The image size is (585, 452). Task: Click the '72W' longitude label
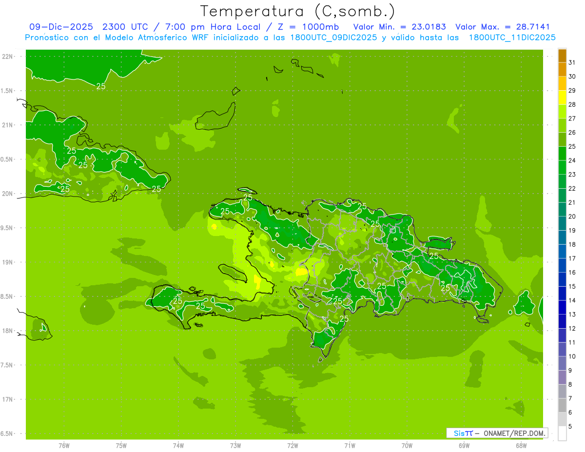(292, 446)
